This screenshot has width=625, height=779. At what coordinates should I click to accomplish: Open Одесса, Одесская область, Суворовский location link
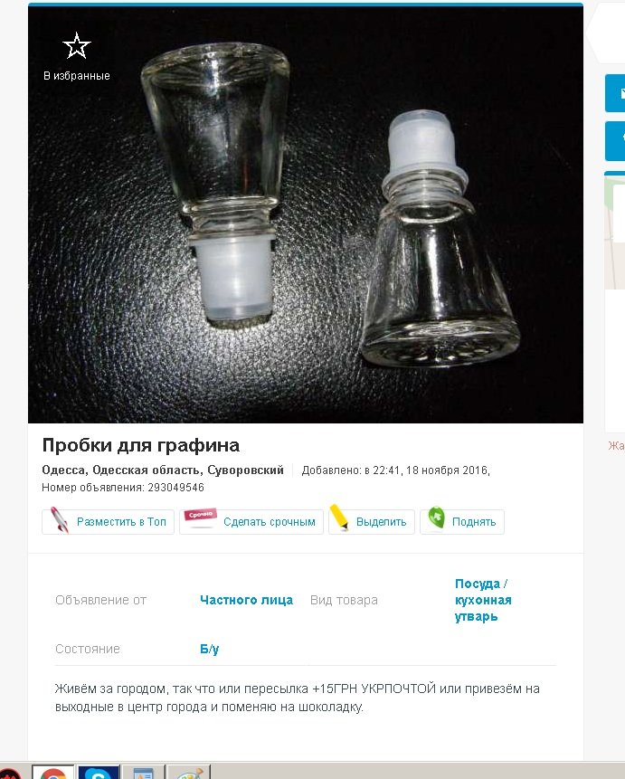click(x=163, y=470)
